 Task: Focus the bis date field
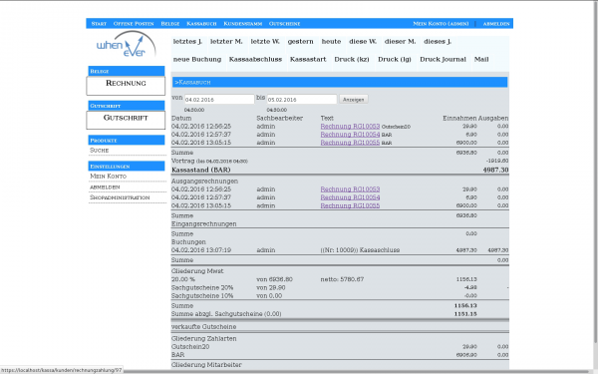(x=302, y=99)
